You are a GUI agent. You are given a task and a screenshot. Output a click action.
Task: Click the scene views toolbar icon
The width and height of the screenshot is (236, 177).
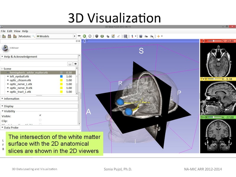(x=146, y=36)
